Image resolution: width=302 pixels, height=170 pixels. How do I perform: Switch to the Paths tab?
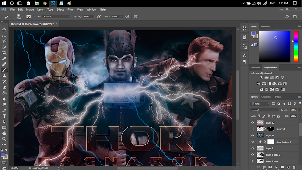point(278,97)
